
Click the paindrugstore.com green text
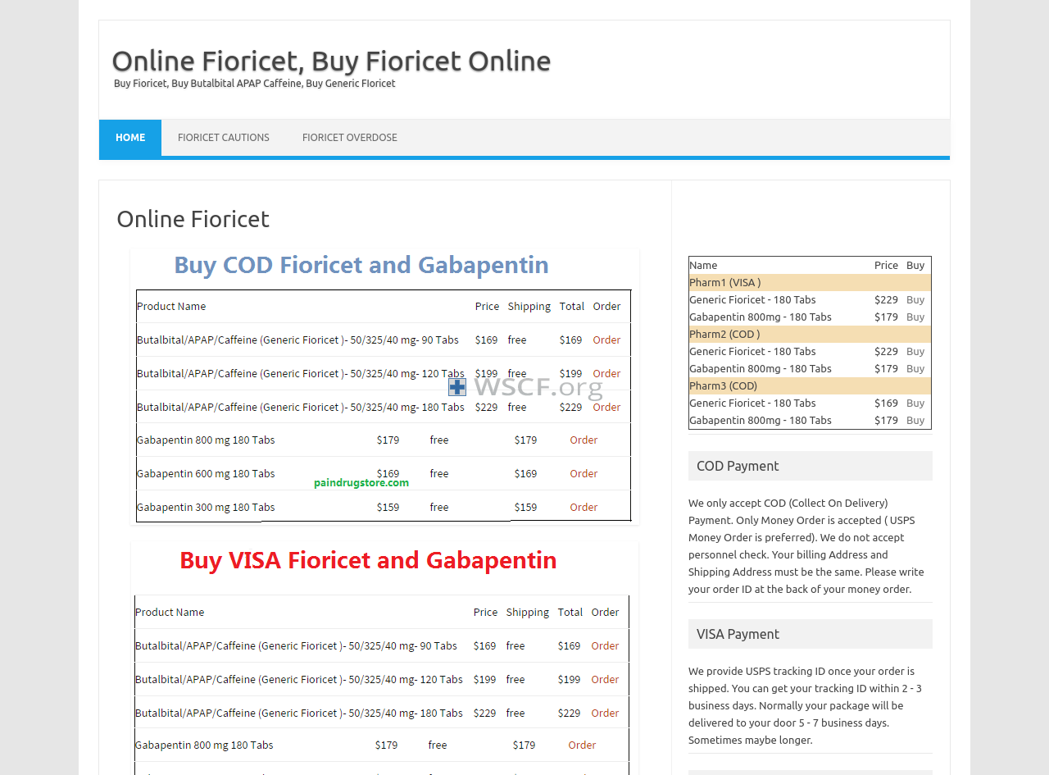[x=361, y=483]
